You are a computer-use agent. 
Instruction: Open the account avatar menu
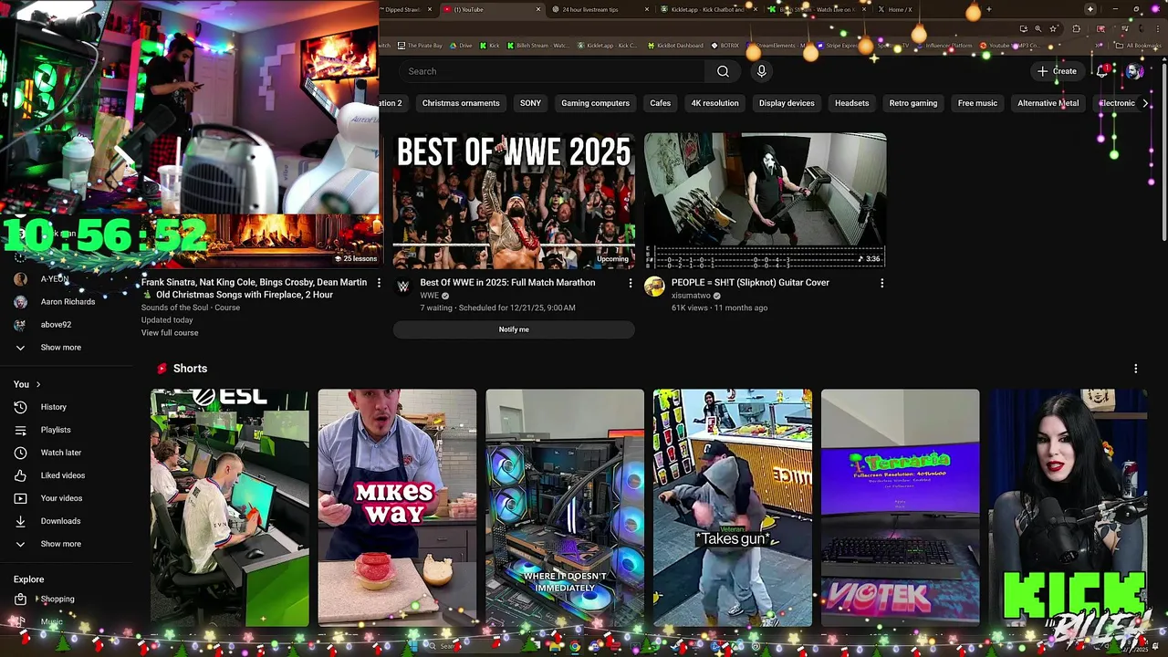point(1134,71)
